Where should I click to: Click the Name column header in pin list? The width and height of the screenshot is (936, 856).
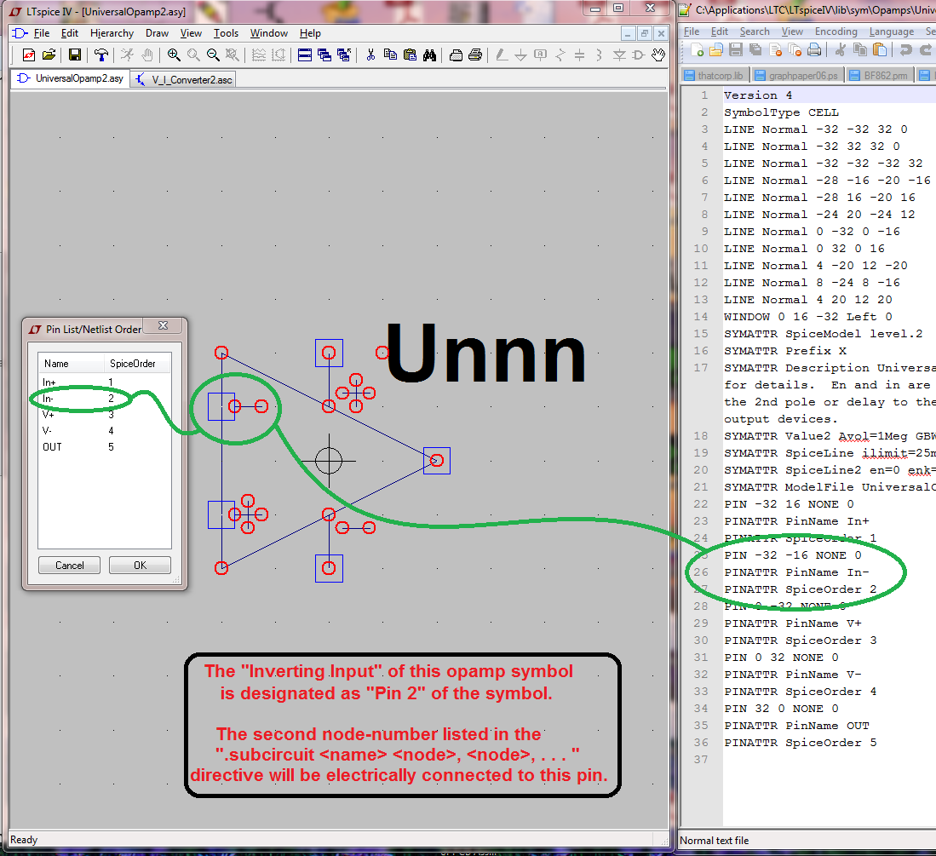click(72, 364)
